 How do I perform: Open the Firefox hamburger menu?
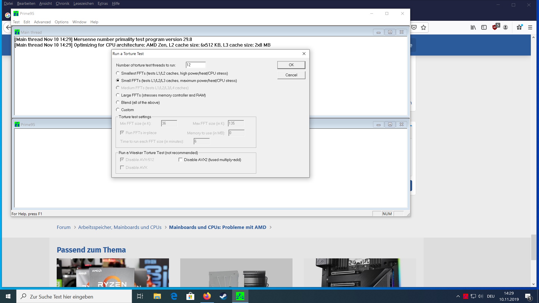pos(530,27)
